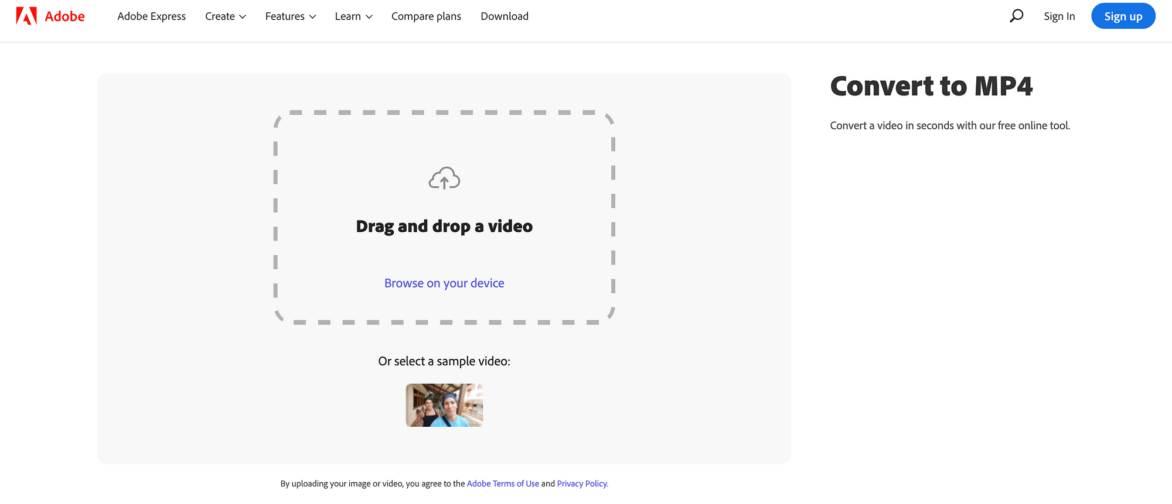This screenshot has height=504, width=1172.
Task: Click the Drag and drop a video heading
Action: (444, 227)
